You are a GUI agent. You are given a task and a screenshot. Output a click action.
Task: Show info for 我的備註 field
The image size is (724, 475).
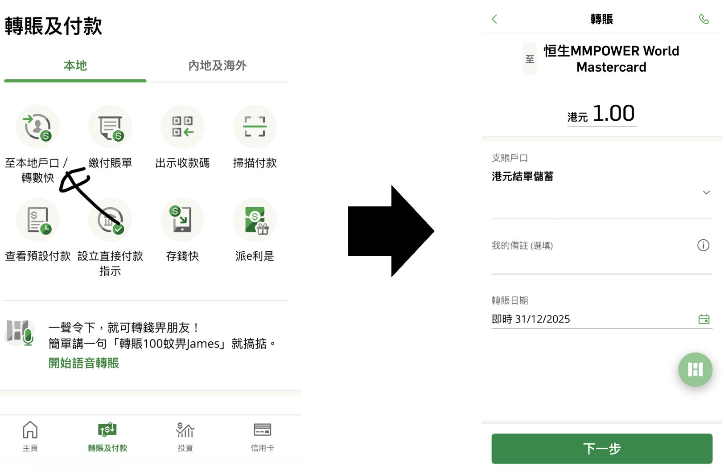coord(703,245)
